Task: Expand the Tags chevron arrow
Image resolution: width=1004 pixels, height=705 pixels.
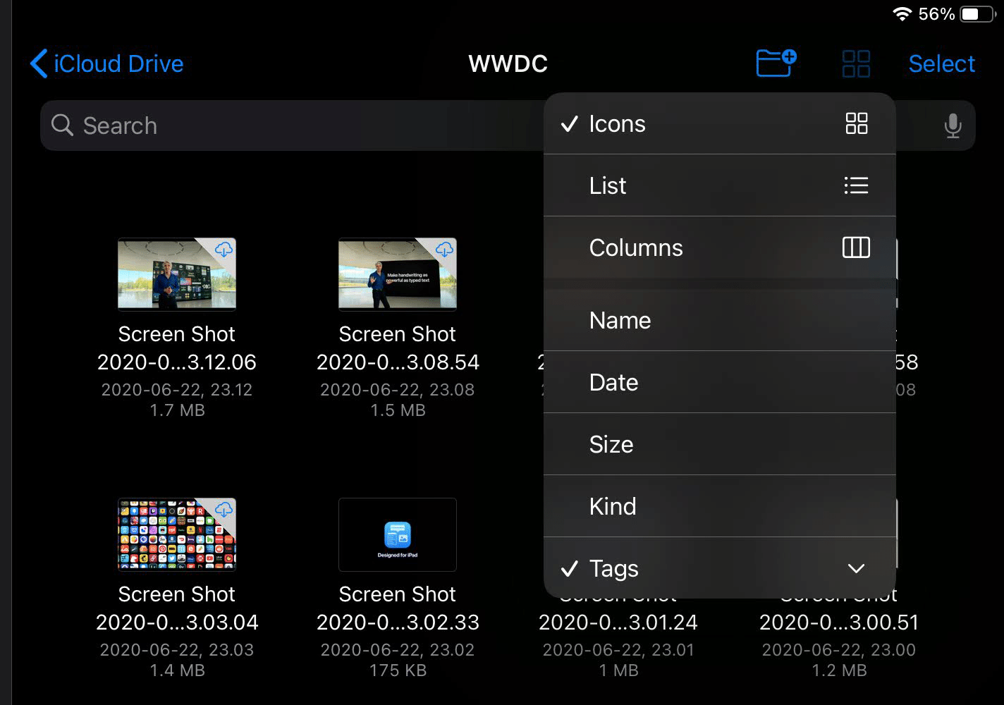Action: click(x=856, y=569)
